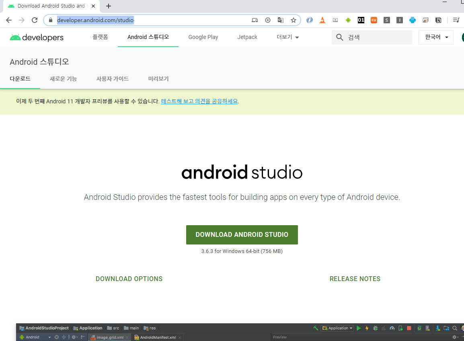Click the orange traffic cone extension icon
464x341 pixels.
click(322, 20)
